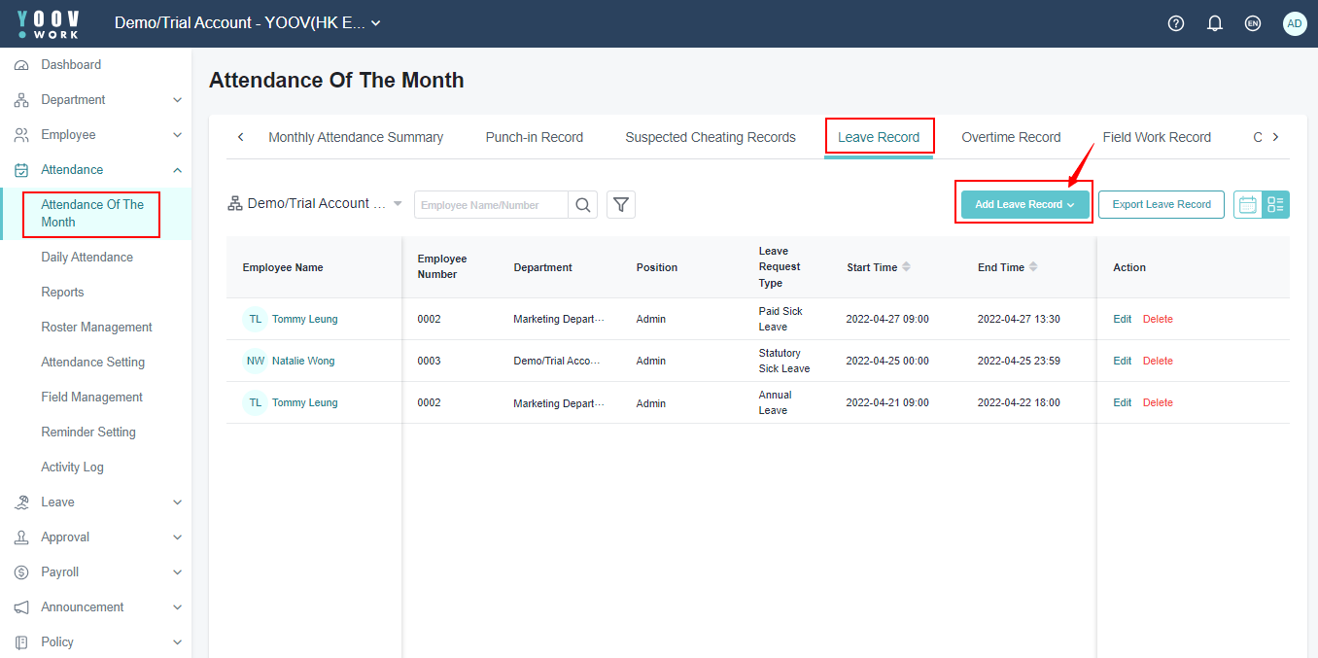Click the Export Leave Record button
This screenshot has height=658, width=1318.
[1161, 205]
